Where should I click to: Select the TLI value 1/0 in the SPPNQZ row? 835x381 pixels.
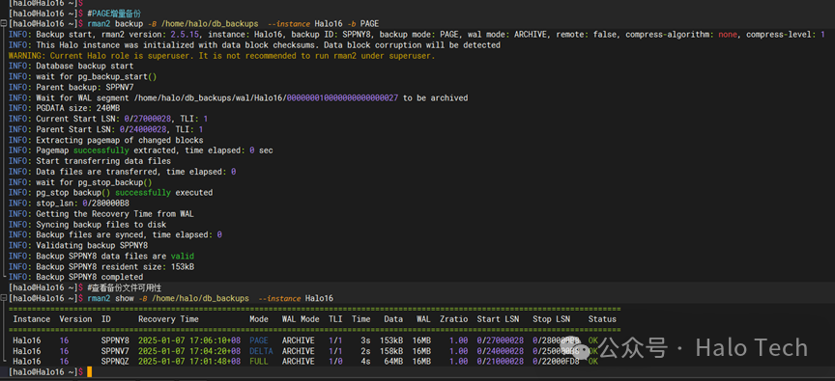pos(335,362)
